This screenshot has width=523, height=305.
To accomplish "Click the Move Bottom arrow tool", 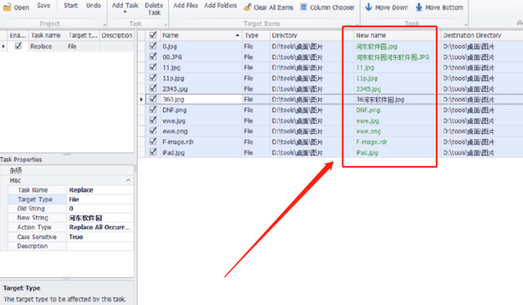I will coord(419,7).
